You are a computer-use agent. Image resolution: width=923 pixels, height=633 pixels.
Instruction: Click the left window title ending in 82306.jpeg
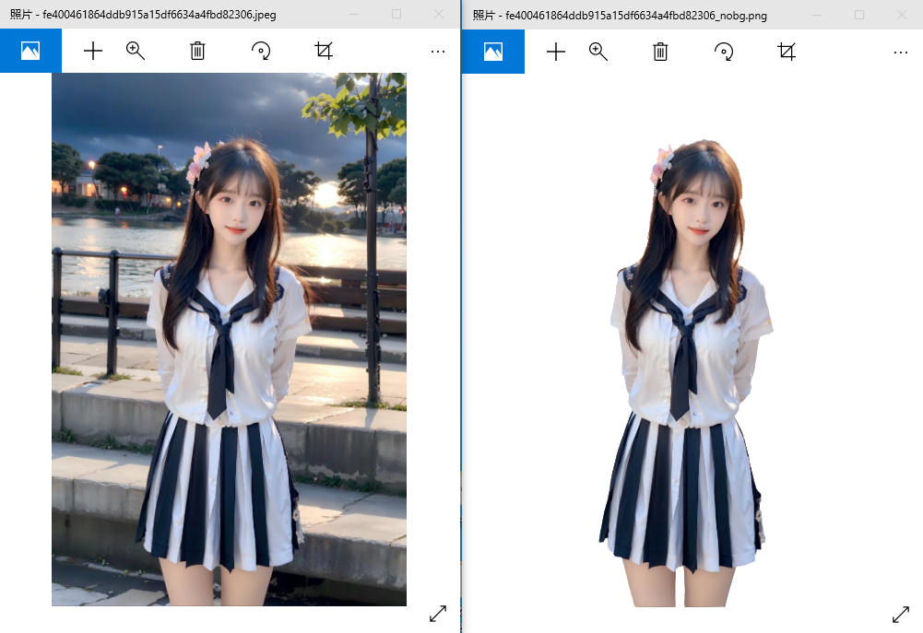[x=143, y=15]
